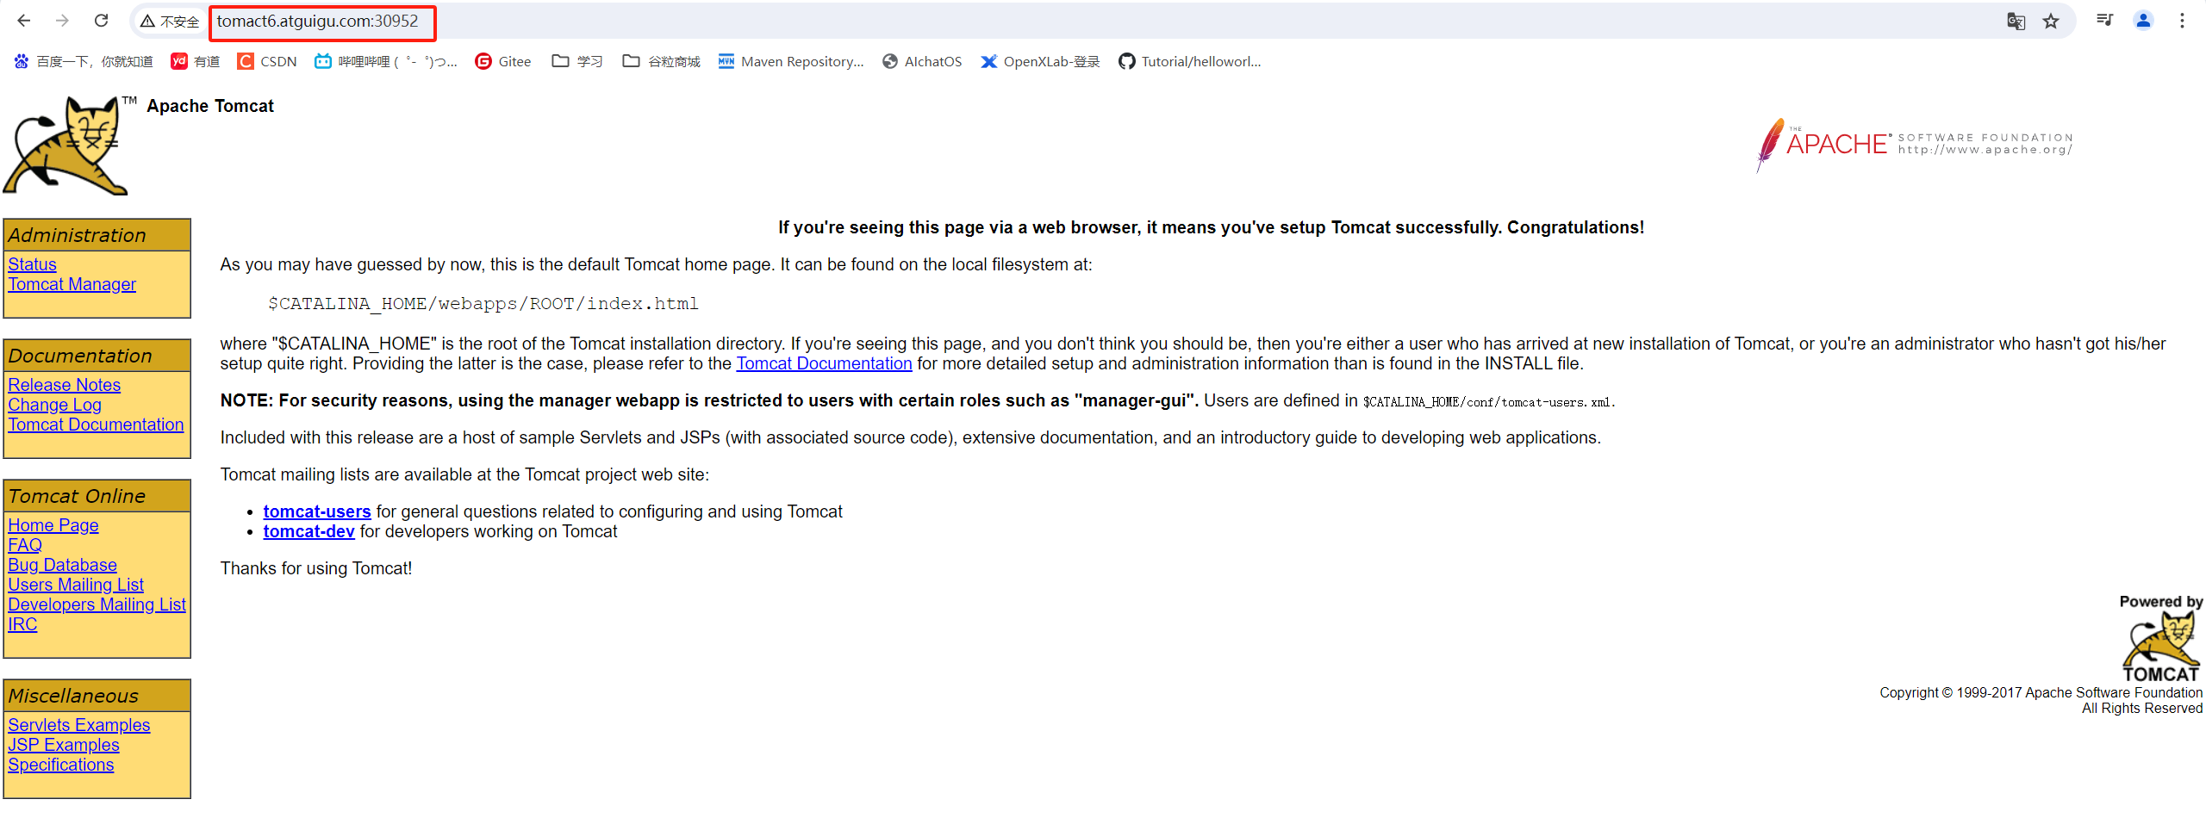Open the Tomcat Manager link
Image resolution: width=2206 pixels, height=818 pixels.
(x=72, y=284)
